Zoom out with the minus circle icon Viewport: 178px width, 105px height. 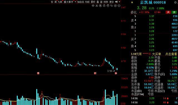click(119, 6)
